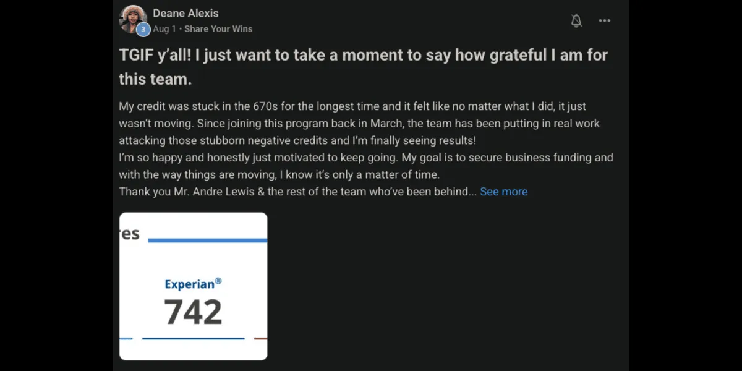Expand the post with See more
This screenshot has height=371, width=742.
tap(503, 192)
